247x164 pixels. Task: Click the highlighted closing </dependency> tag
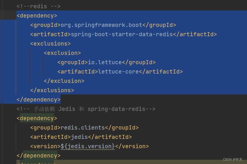coord(39,100)
